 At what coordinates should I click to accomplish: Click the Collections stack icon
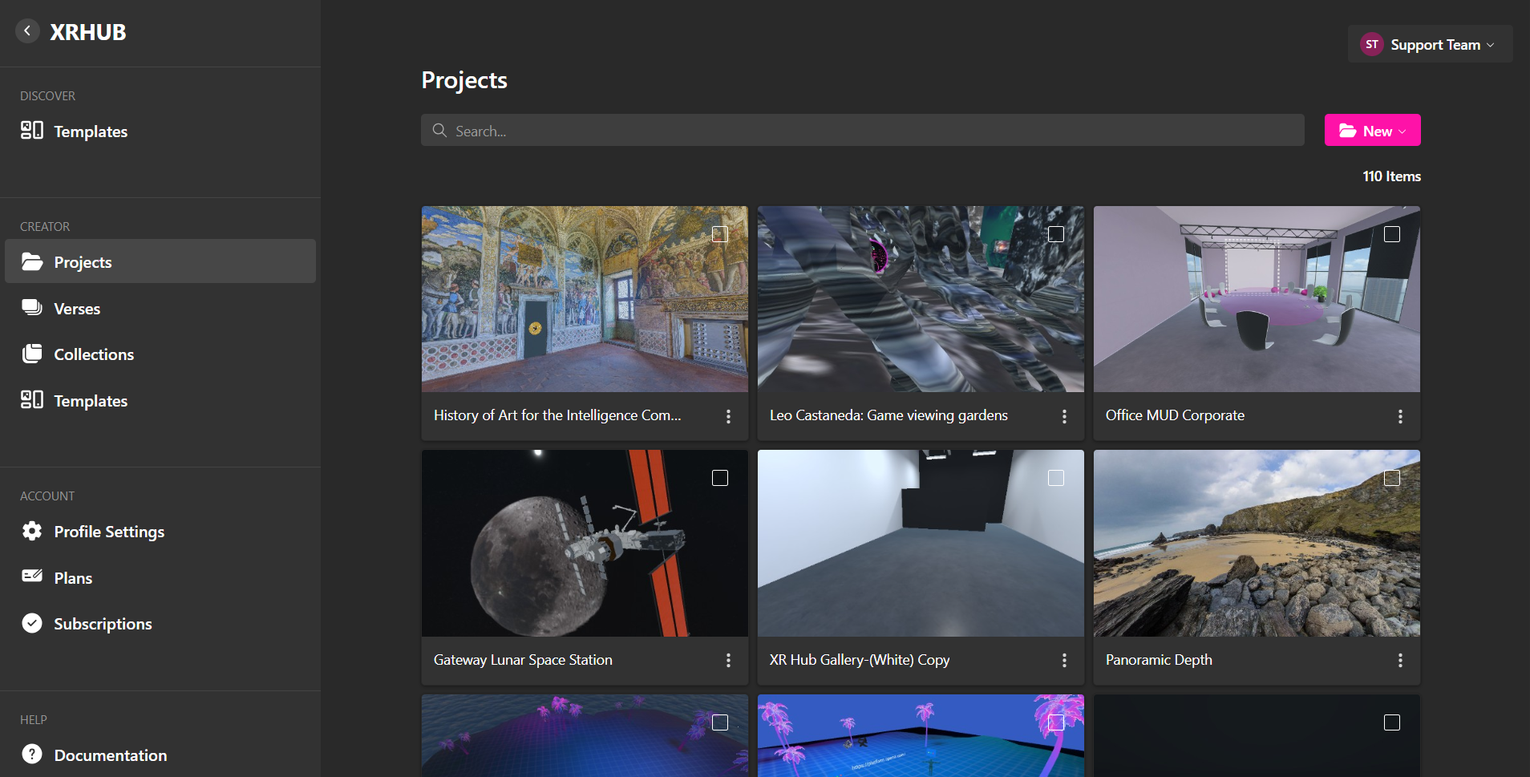tap(32, 354)
